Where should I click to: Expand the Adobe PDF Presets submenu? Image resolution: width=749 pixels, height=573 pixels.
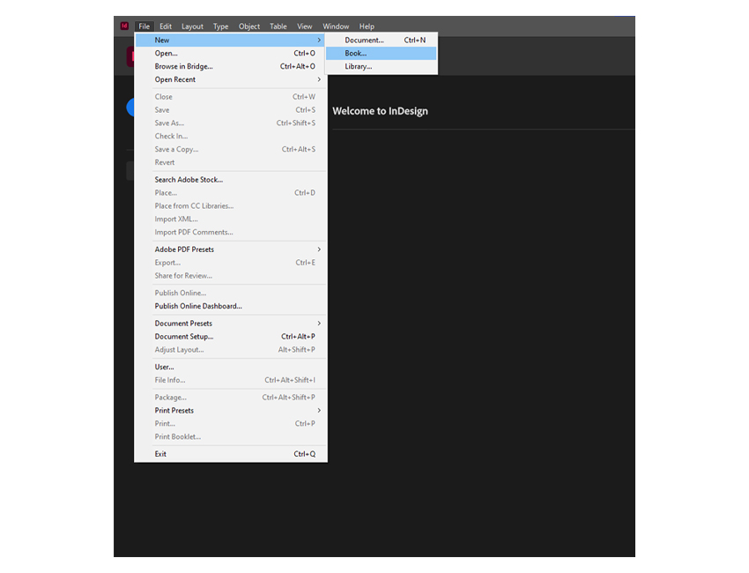coord(231,249)
